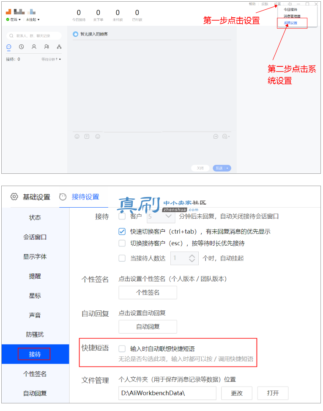Click the 已付款 counter
The image size is (323, 411).
pyautogui.click(x=137, y=16)
